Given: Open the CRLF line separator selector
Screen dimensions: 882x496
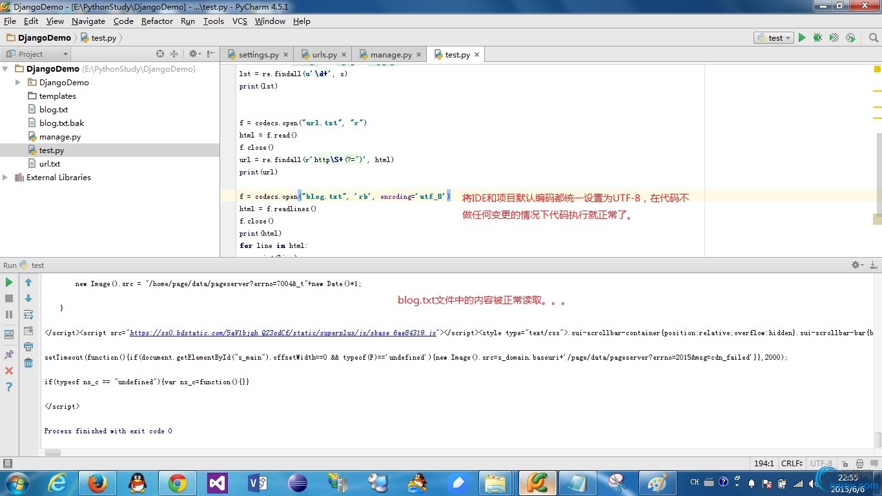Looking at the screenshot, I should pyautogui.click(x=792, y=464).
